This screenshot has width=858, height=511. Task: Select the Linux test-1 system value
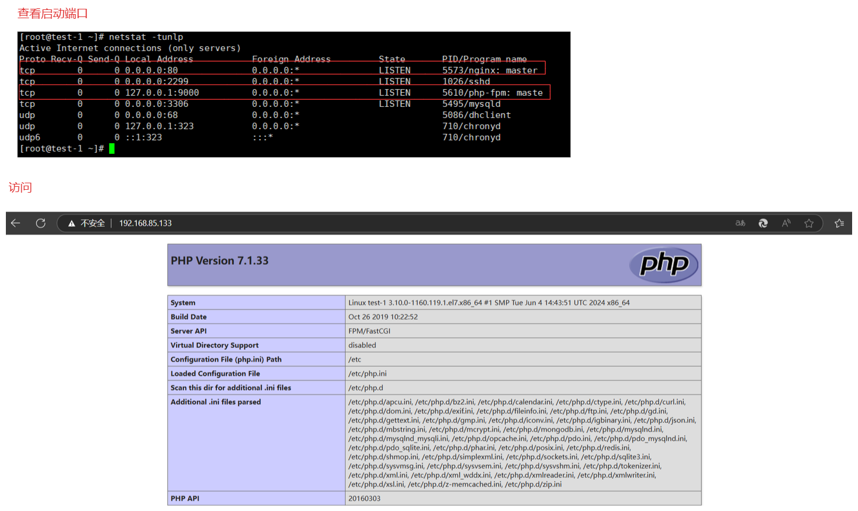tap(489, 303)
